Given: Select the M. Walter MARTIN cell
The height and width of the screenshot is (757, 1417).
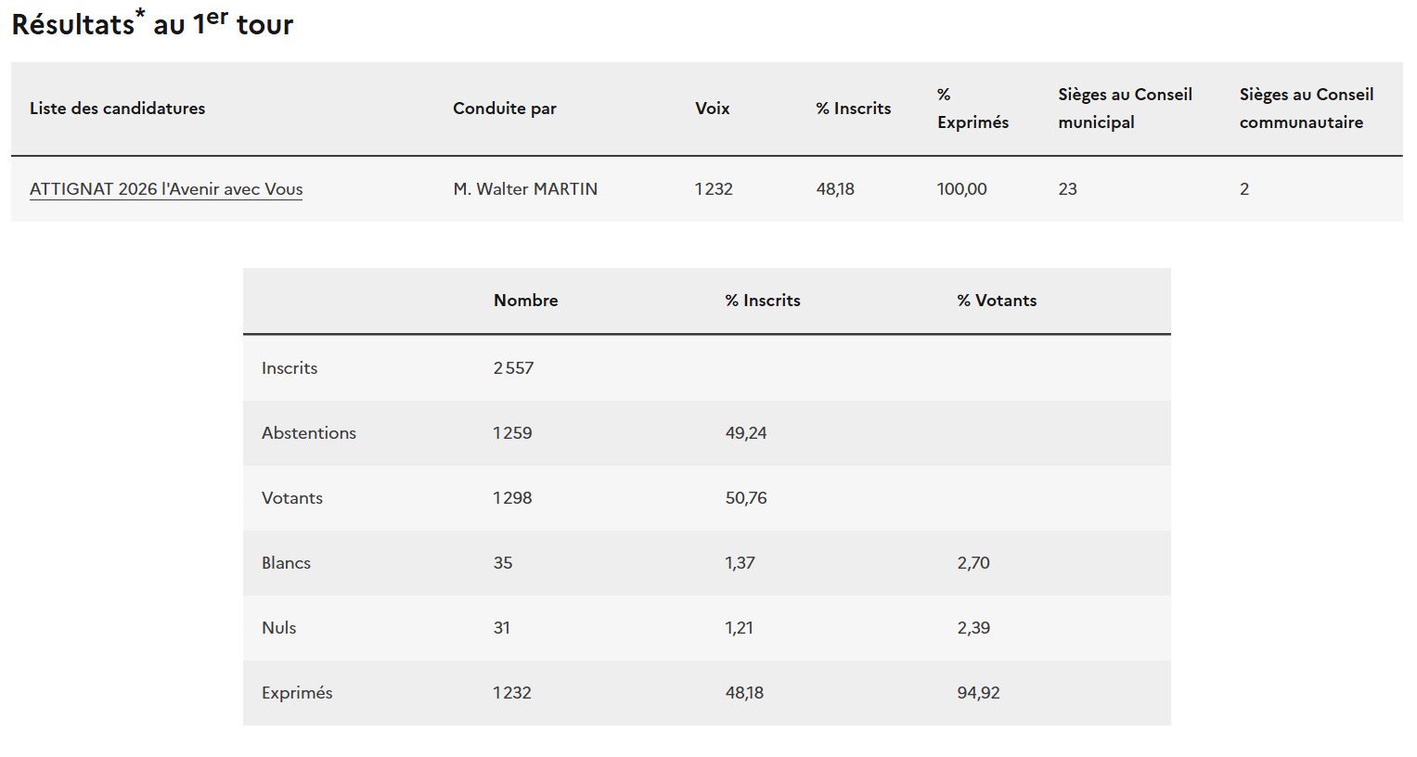Looking at the screenshot, I should 525,189.
